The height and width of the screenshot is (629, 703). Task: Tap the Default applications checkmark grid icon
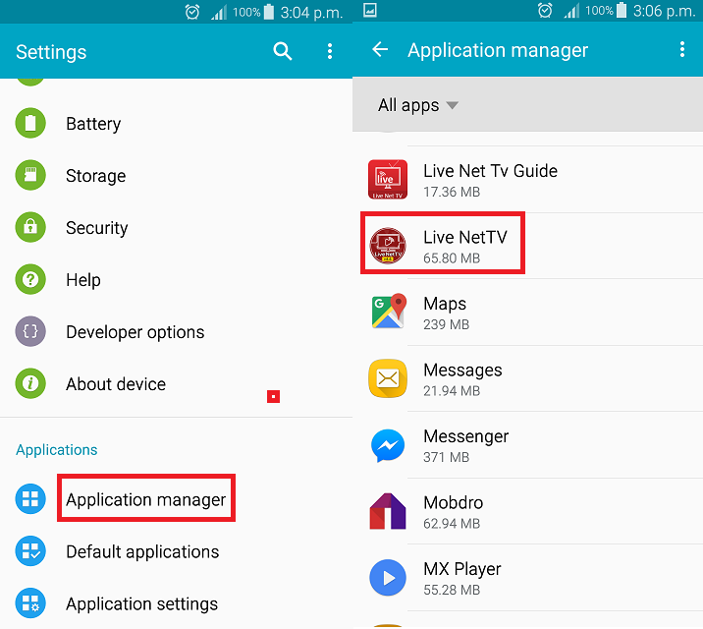30,551
